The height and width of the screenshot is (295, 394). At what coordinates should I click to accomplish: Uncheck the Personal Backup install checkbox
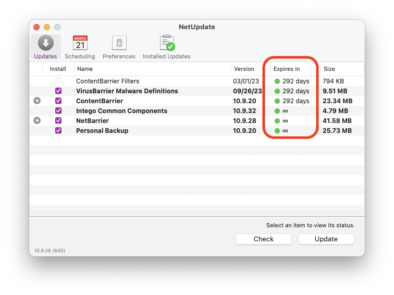[x=58, y=130]
